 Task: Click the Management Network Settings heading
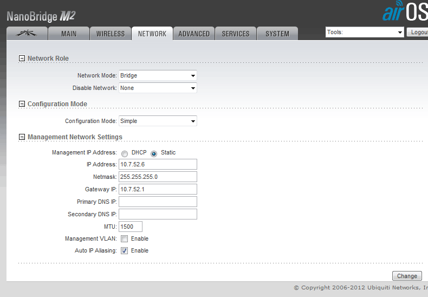75,137
